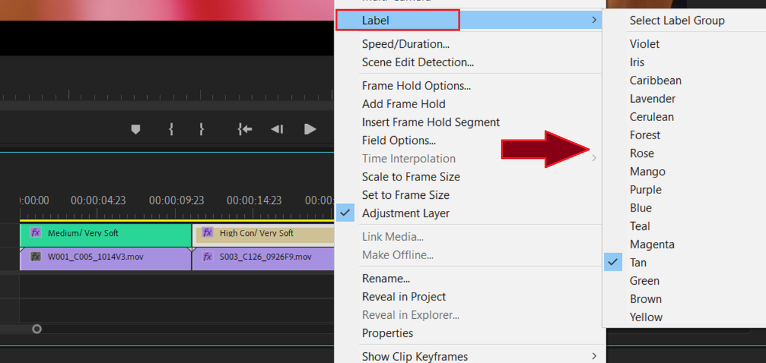Click the timeline zoom scrollbar handle
Viewport: 766px width, 363px height.
pos(37,329)
